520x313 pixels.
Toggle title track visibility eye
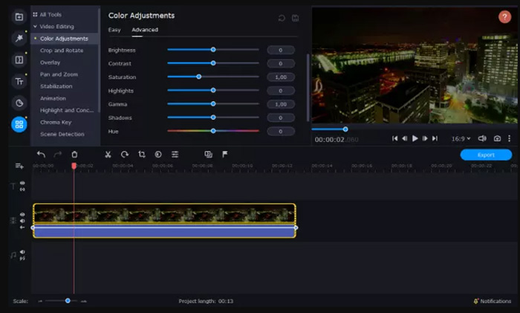point(22,183)
